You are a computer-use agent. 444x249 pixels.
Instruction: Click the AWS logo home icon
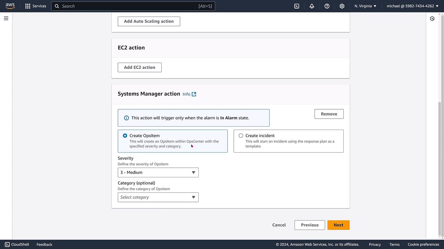coord(10,6)
